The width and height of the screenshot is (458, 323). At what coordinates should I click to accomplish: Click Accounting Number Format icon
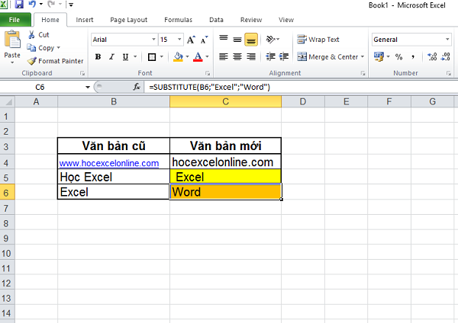379,57
